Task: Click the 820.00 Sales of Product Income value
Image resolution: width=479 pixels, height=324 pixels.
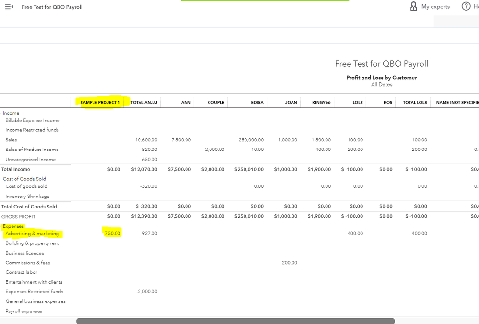Action: (x=150, y=150)
